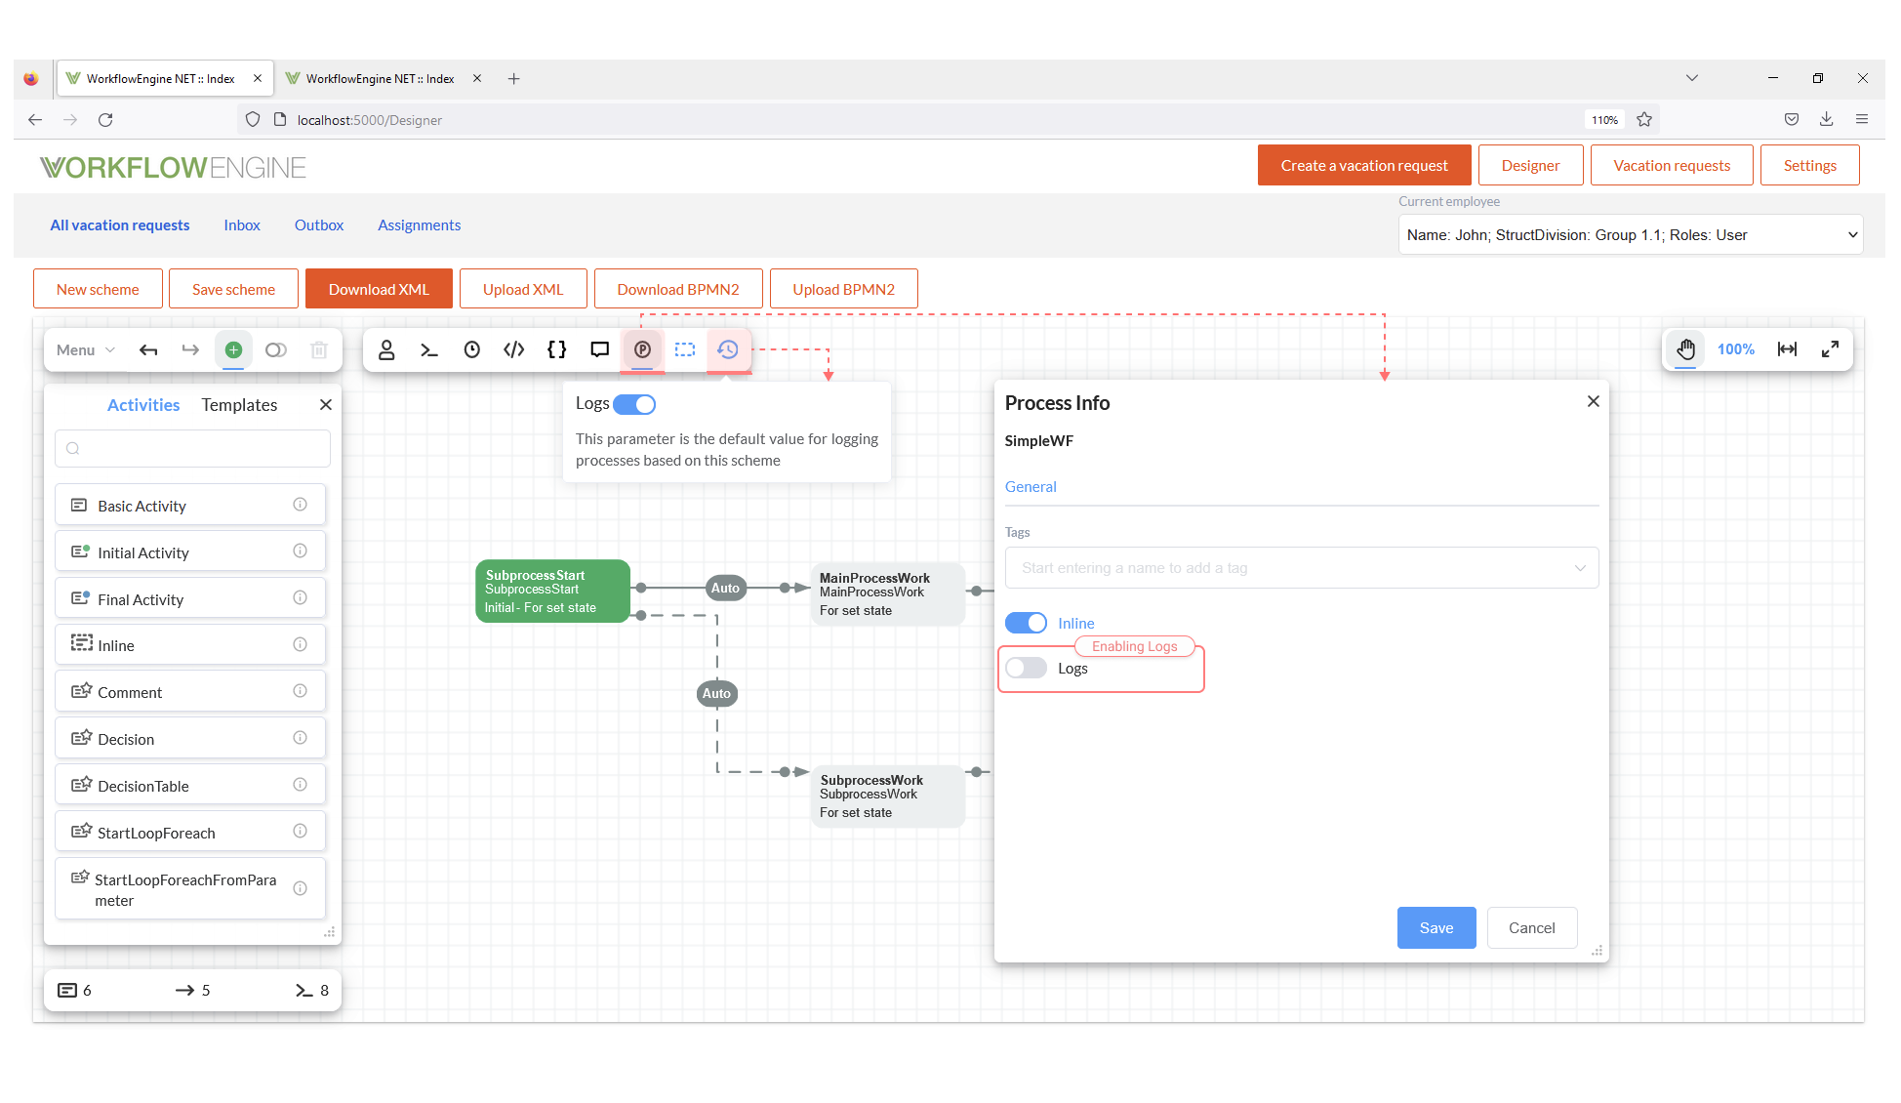
Task: Open the Timers clock icon
Action: (472, 350)
